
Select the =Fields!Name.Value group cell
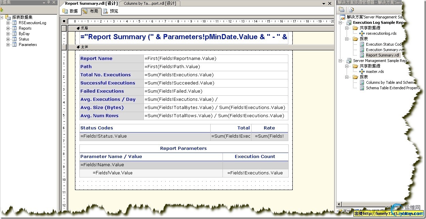click(151, 165)
